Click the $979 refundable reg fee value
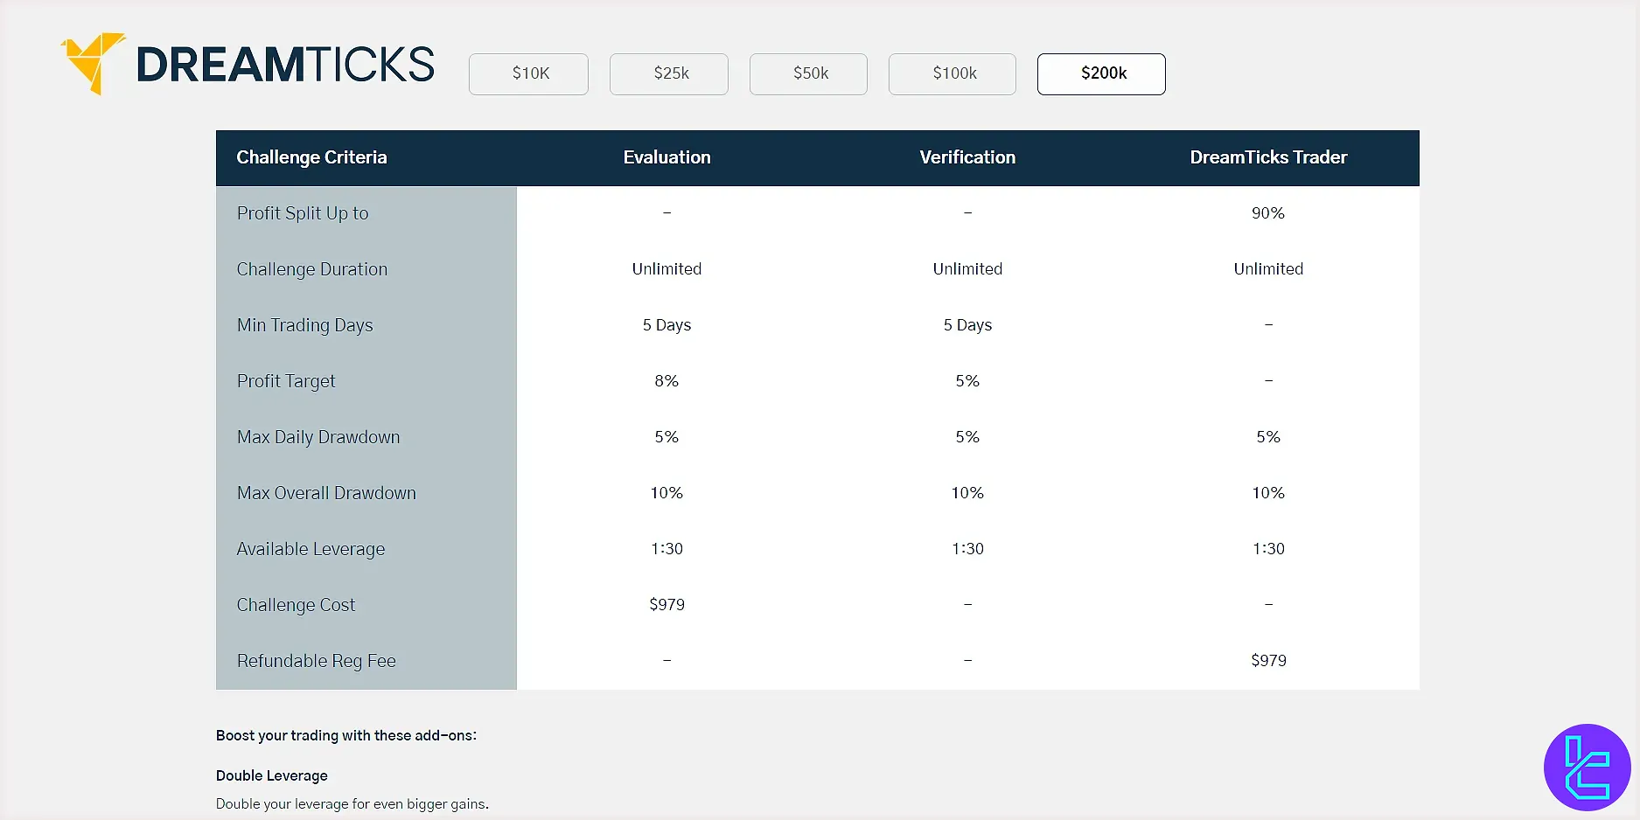Viewport: 1640px width, 820px height. click(1268, 661)
